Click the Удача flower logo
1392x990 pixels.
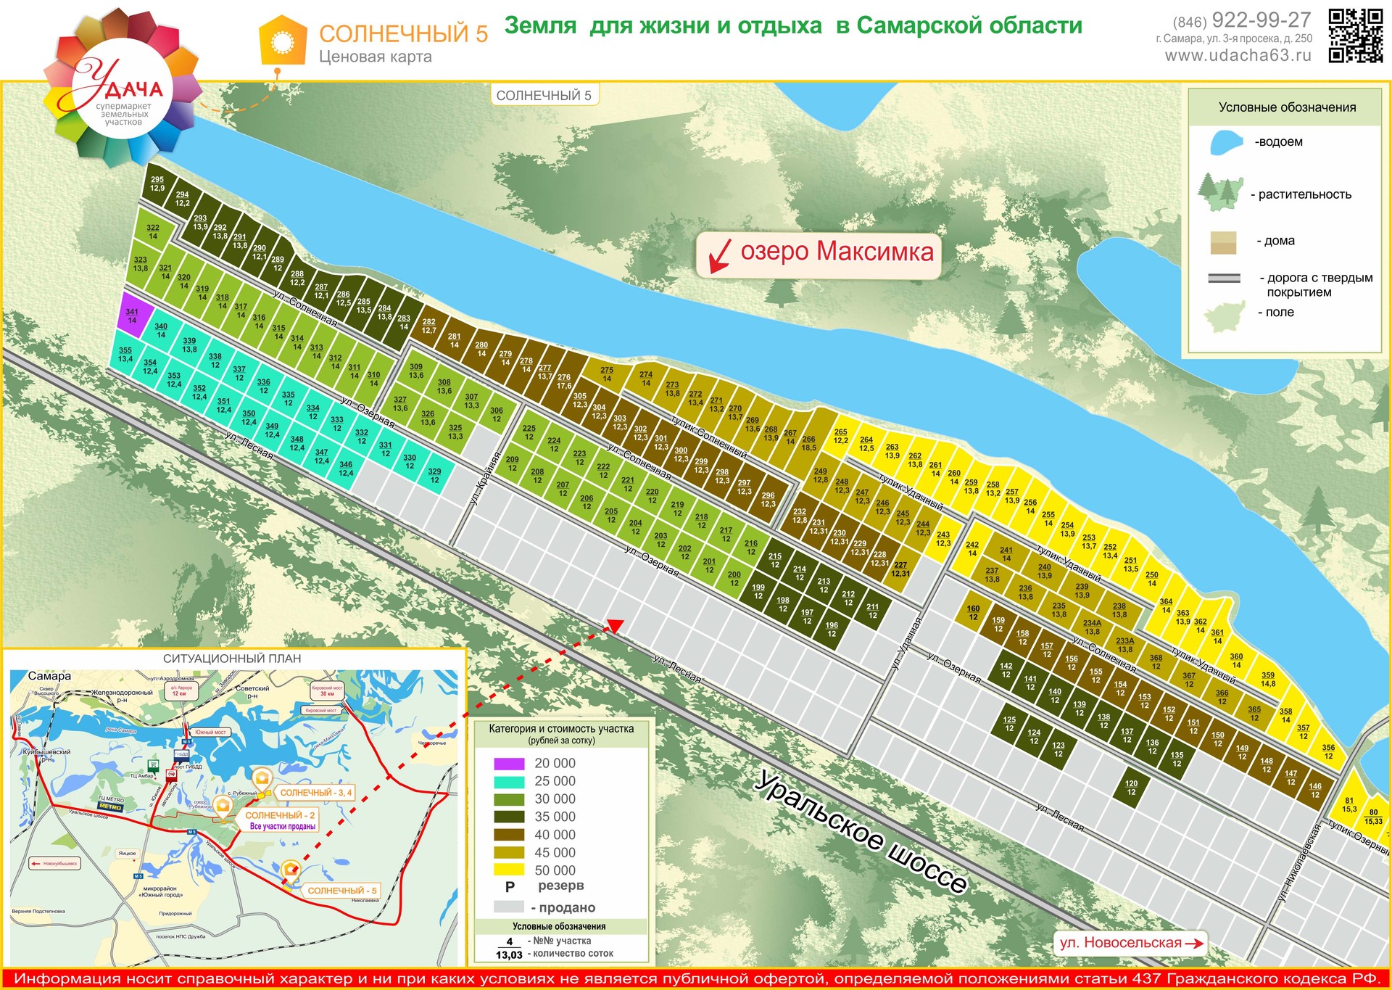click(x=122, y=89)
